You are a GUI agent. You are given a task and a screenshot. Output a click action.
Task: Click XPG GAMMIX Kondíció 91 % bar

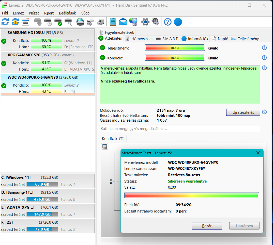coord(46,63)
